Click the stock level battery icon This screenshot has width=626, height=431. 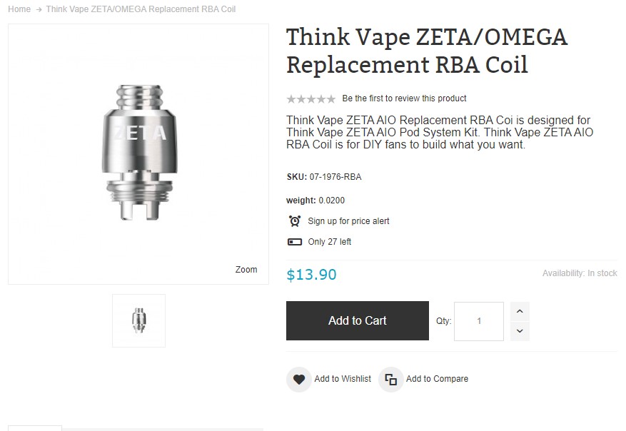click(x=294, y=242)
